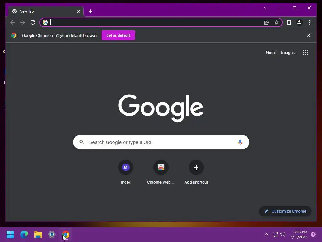Open the Windows Start menu

(10, 234)
